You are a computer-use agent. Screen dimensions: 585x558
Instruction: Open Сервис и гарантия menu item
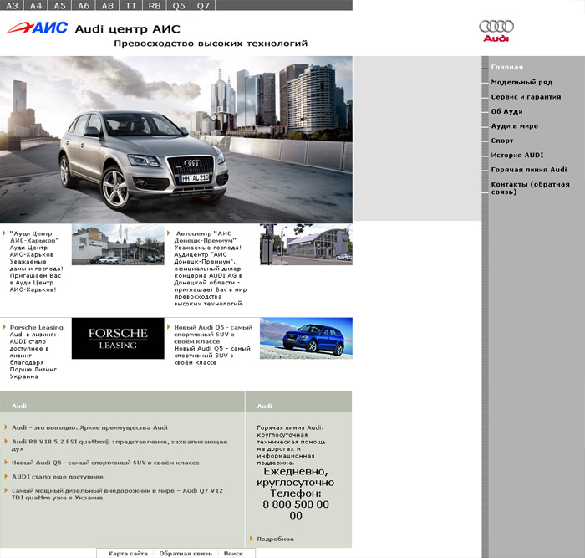526,97
